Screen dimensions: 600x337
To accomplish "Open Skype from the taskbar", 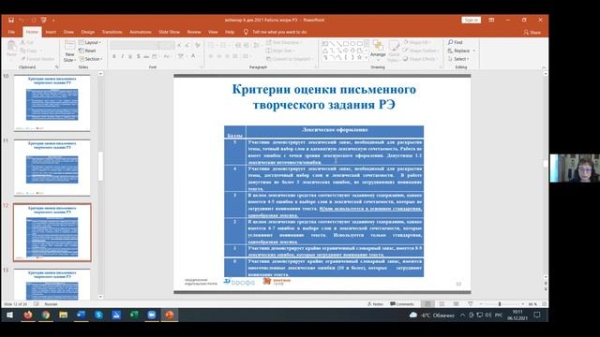I will (x=98, y=315).
